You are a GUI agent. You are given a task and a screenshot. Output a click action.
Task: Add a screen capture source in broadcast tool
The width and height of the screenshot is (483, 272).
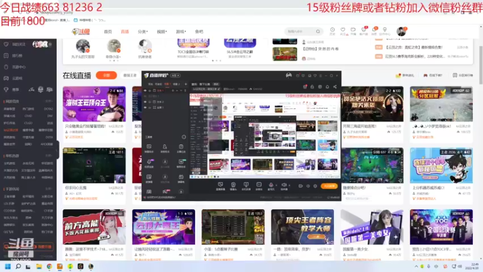coord(220,186)
